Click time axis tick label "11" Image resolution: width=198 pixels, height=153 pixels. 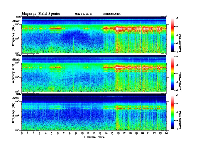pos(88,133)
